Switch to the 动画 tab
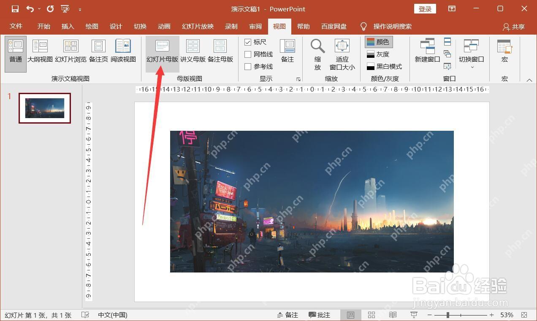The width and height of the screenshot is (537, 321). coord(164,26)
